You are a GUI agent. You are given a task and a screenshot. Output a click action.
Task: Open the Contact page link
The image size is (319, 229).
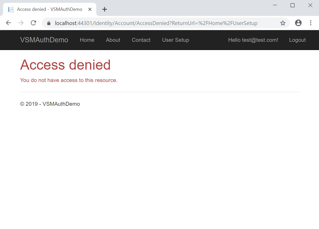pos(141,40)
